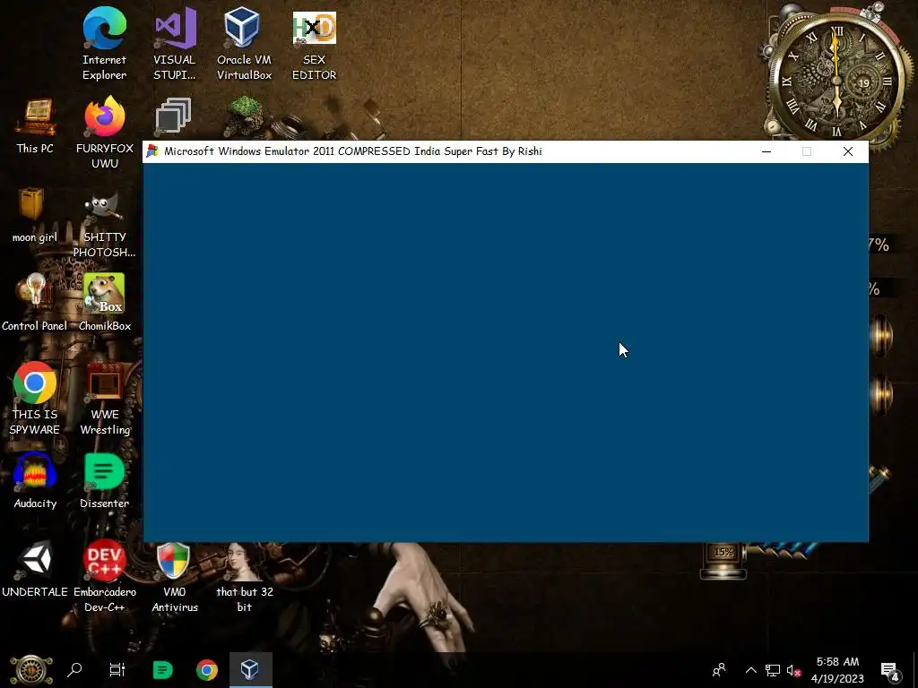Minimize the Microsoft Windows Emulator window

click(x=766, y=151)
